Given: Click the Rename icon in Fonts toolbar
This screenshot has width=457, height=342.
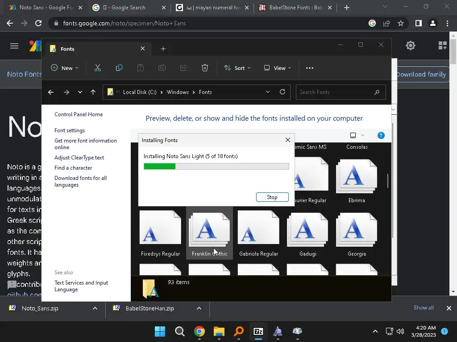Looking at the screenshot, I should point(162,68).
